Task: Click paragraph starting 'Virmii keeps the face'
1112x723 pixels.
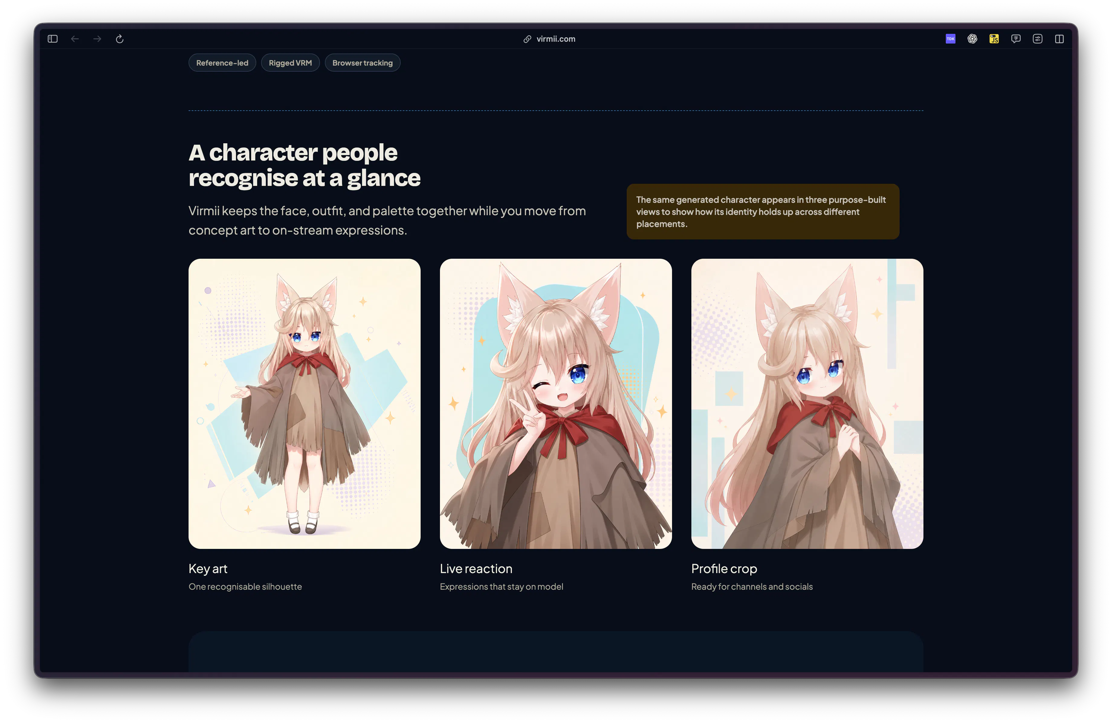Action: 387,221
